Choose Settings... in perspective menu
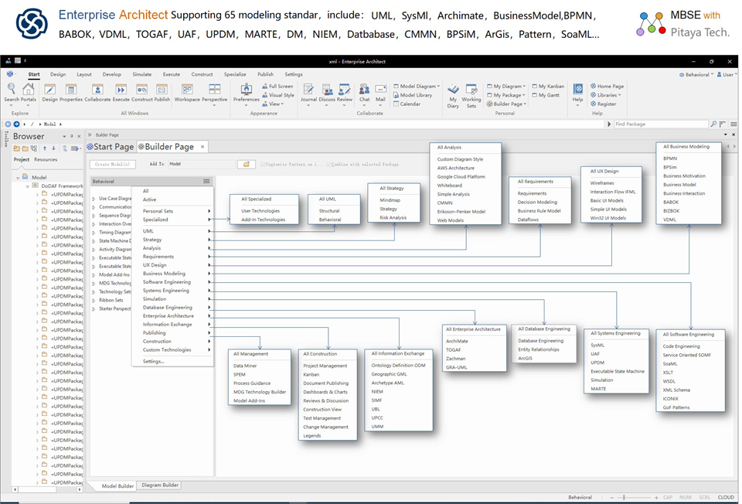This screenshot has width=742, height=504. [153, 362]
